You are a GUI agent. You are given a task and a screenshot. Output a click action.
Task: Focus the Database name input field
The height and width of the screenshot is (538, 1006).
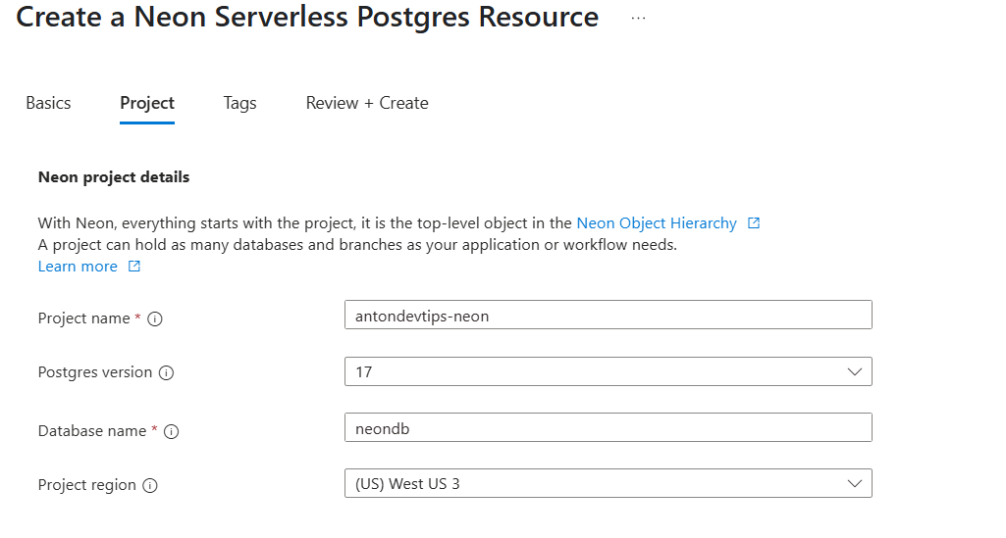(x=609, y=427)
